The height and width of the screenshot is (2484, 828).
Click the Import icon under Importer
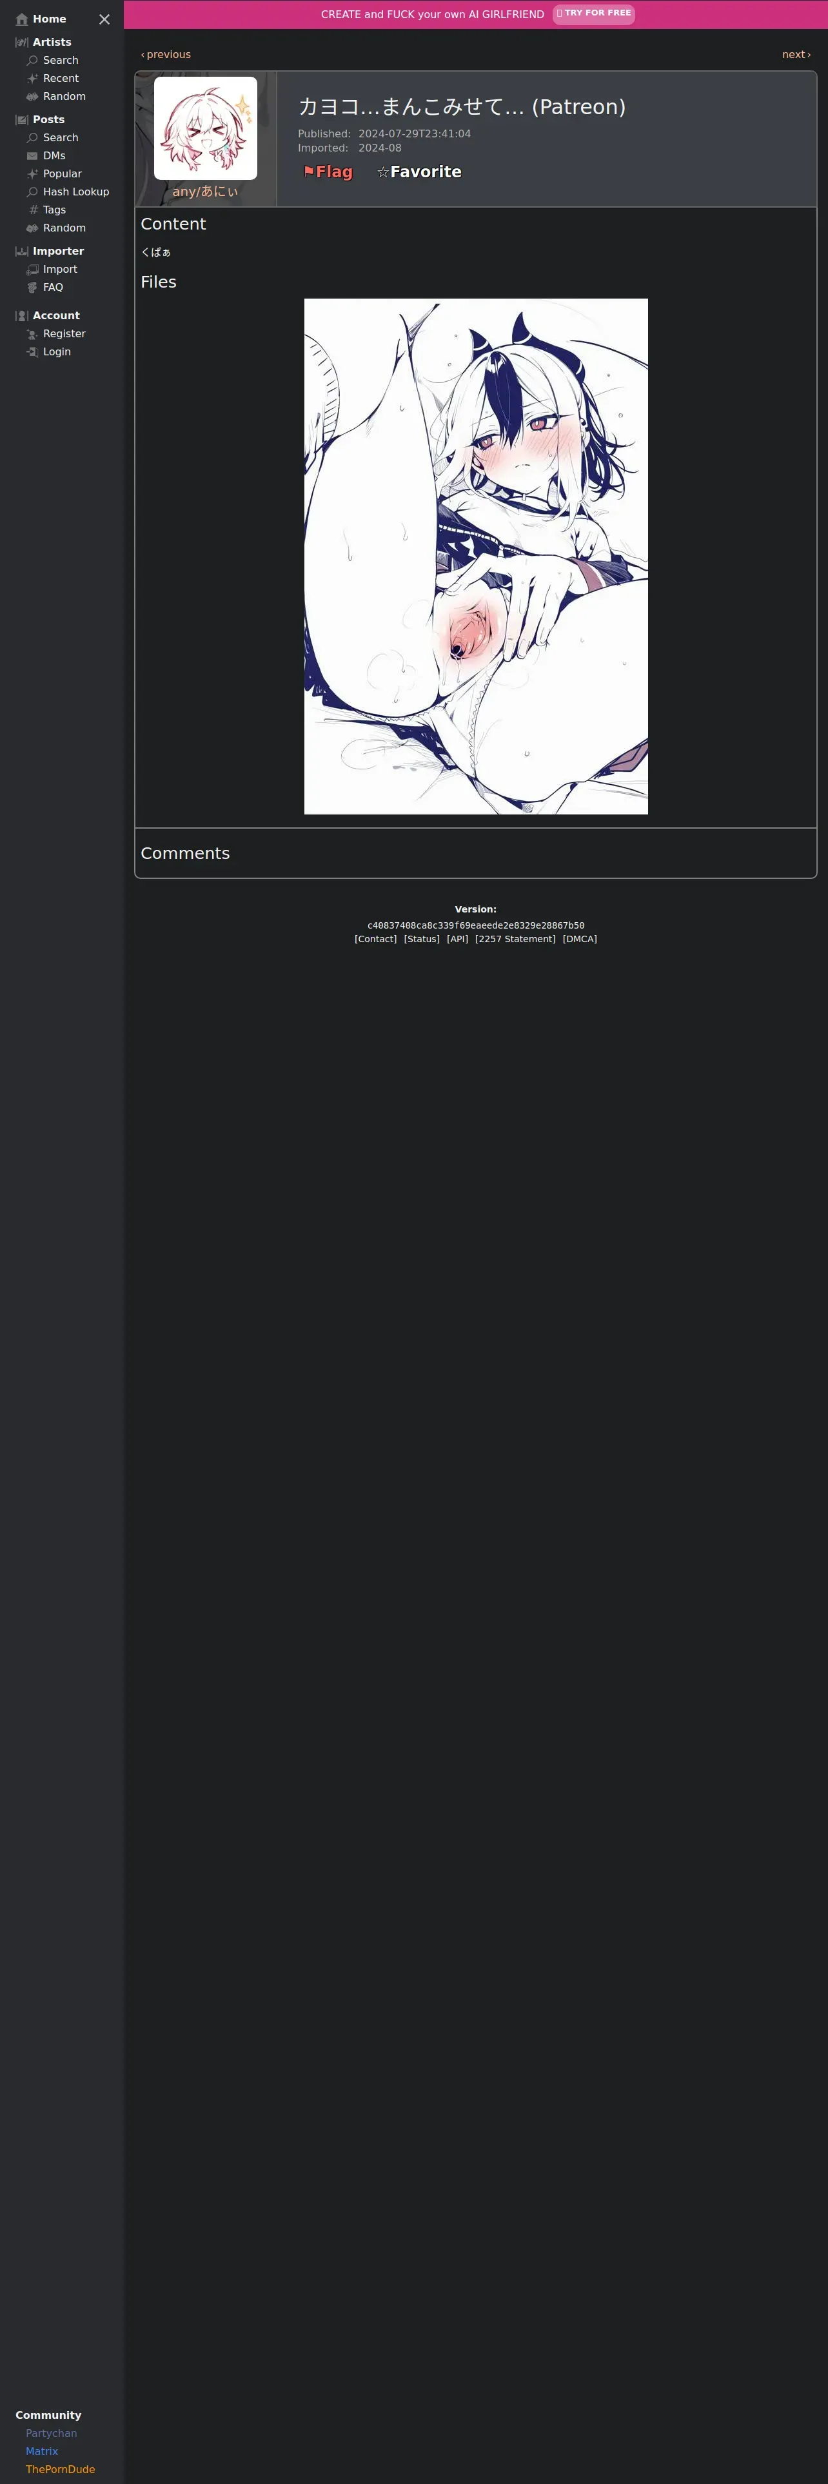coord(33,270)
